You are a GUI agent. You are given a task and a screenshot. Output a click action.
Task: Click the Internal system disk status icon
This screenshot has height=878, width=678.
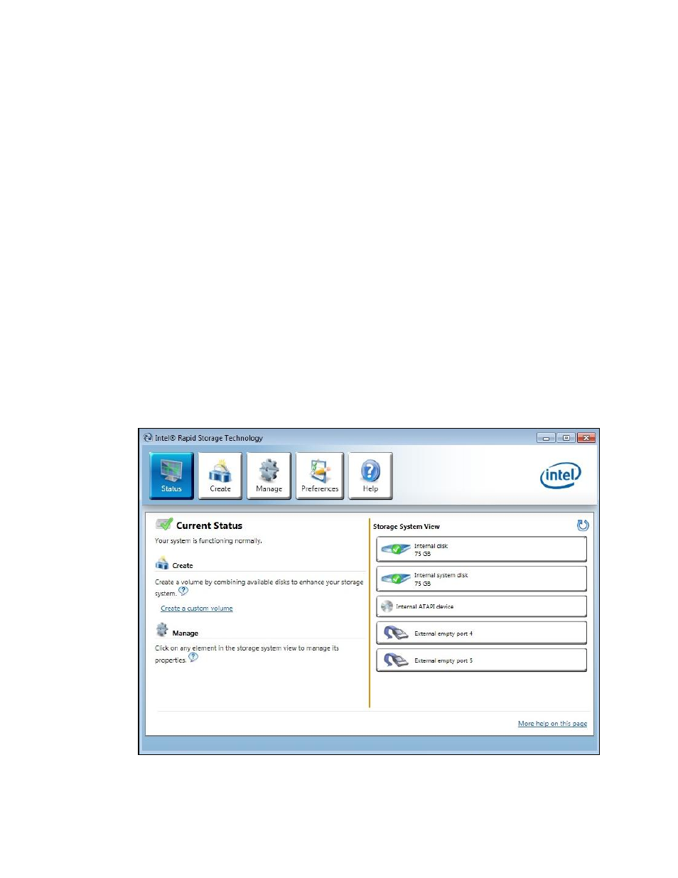396,579
